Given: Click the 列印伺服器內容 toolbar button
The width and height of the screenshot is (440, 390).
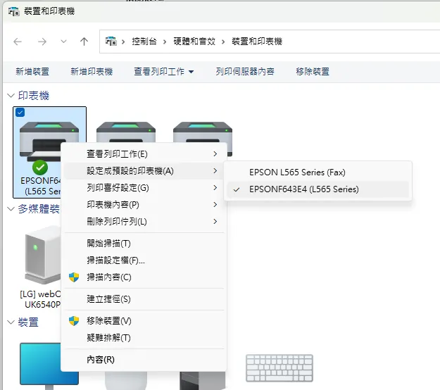Looking at the screenshot, I should (245, 72).
